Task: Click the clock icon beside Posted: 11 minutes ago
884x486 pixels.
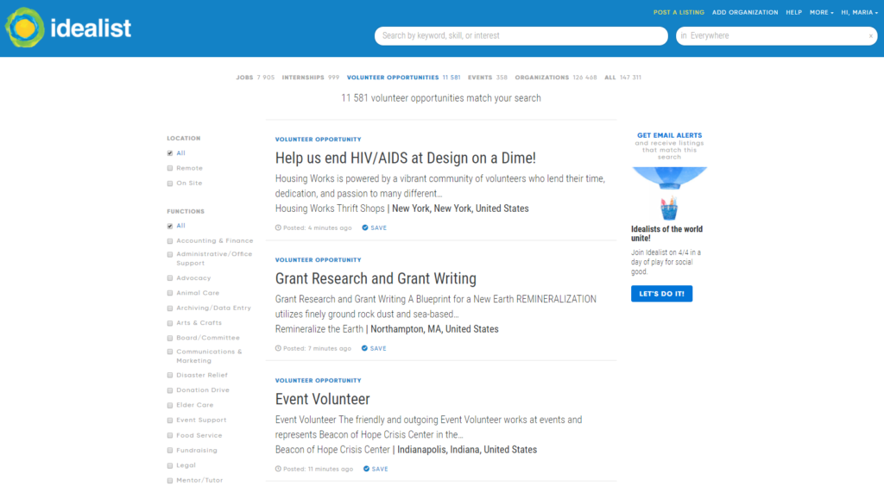Action: [278, 469]
